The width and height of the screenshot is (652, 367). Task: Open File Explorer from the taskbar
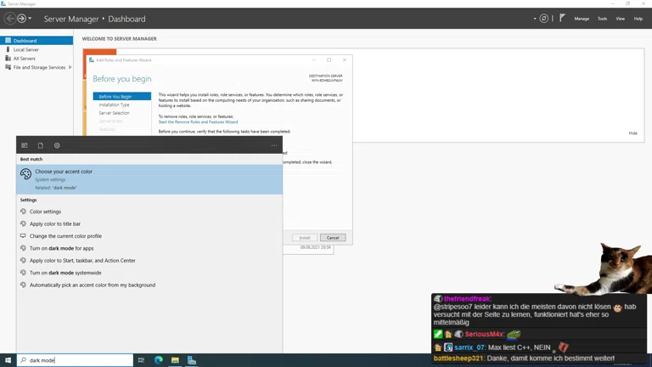[175, 360]
